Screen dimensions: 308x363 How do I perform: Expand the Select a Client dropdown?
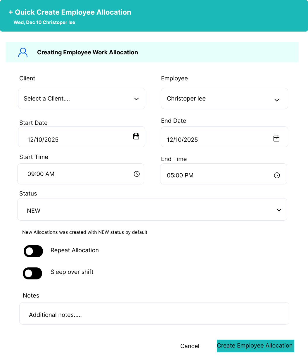pos(82,98)
